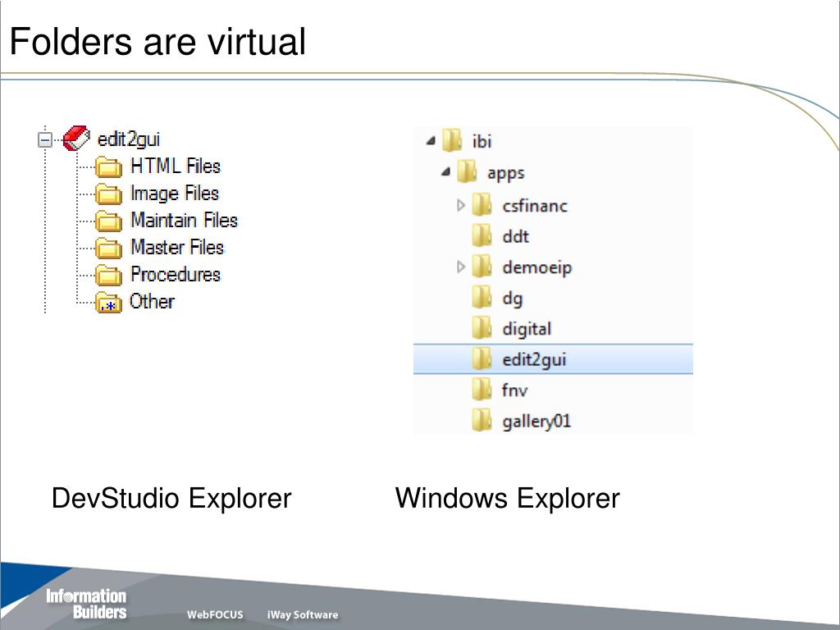
Task: Select the 'dg' folder name
Action: click(x=512, y=299)
